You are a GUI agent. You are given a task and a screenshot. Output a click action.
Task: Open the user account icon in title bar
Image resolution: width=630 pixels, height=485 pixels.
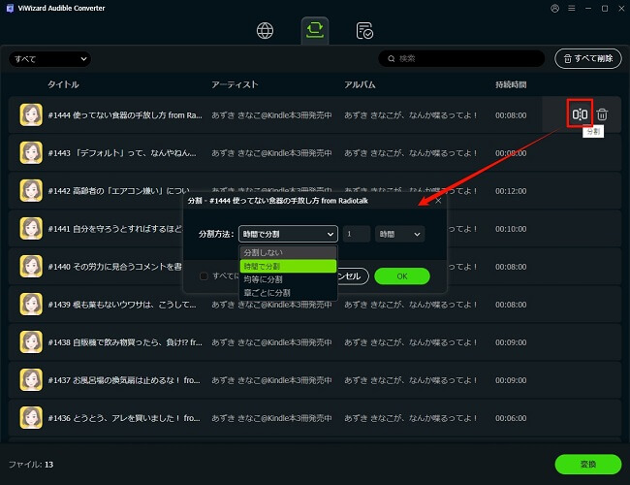click(554, 8)
